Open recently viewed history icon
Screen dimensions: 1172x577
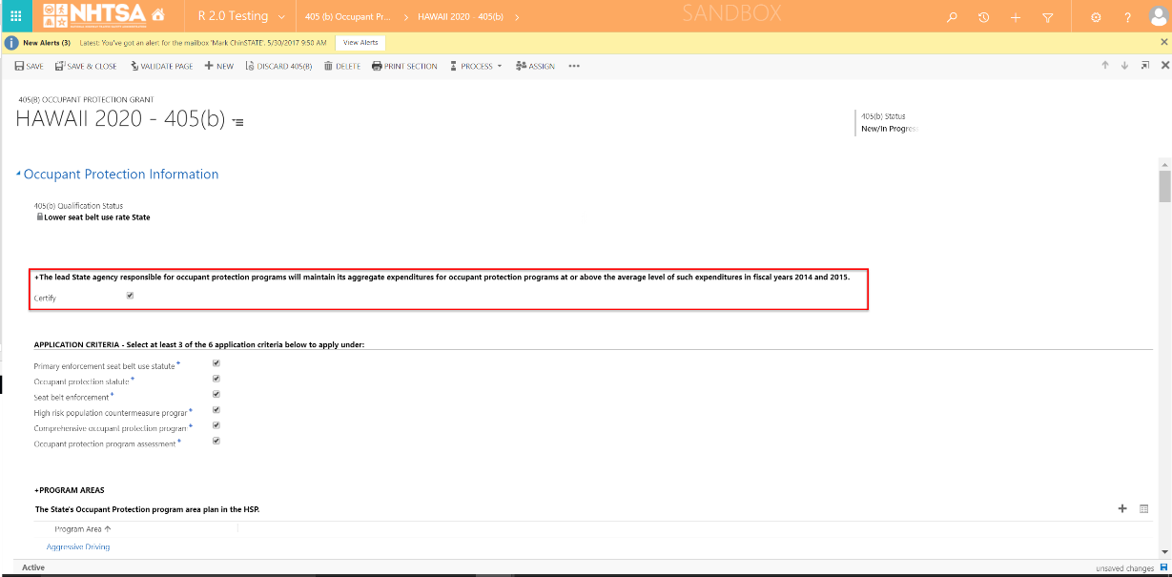983,17
